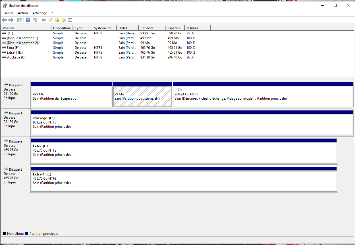355x245 pixels.
Task: Select (Disque 0 partition 1) row
Action: (106, 38)
